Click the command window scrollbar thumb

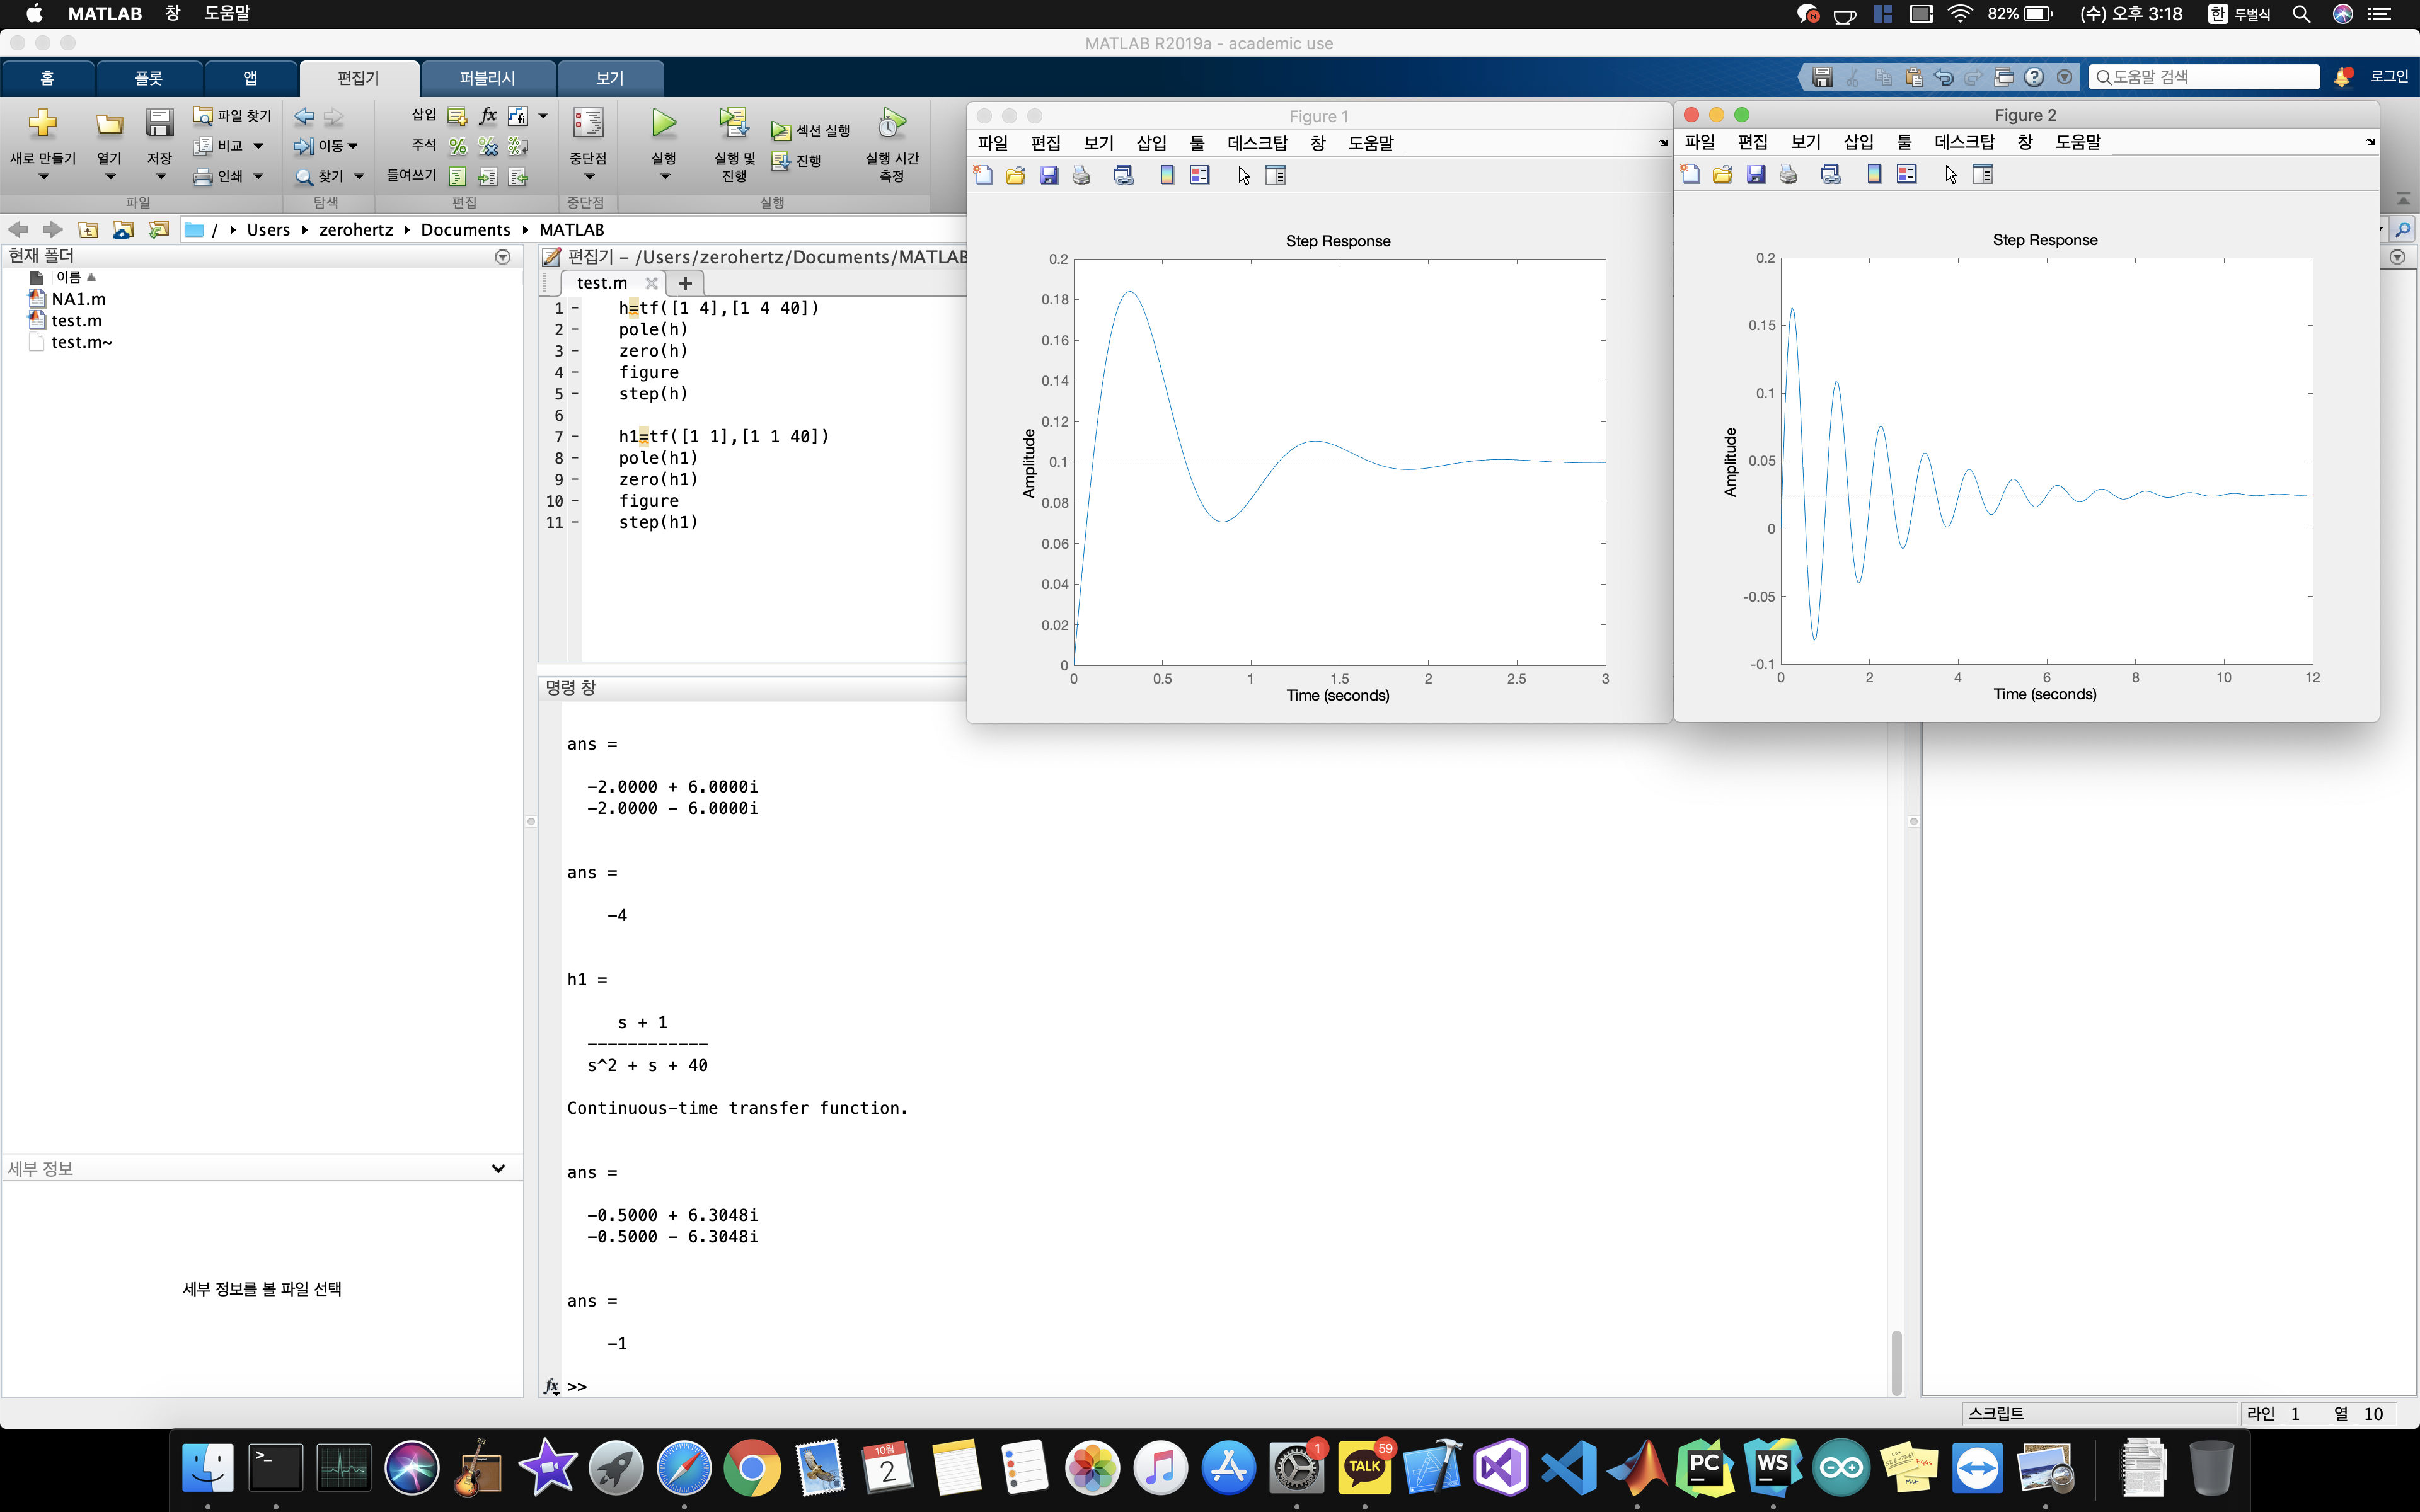1896,1362
